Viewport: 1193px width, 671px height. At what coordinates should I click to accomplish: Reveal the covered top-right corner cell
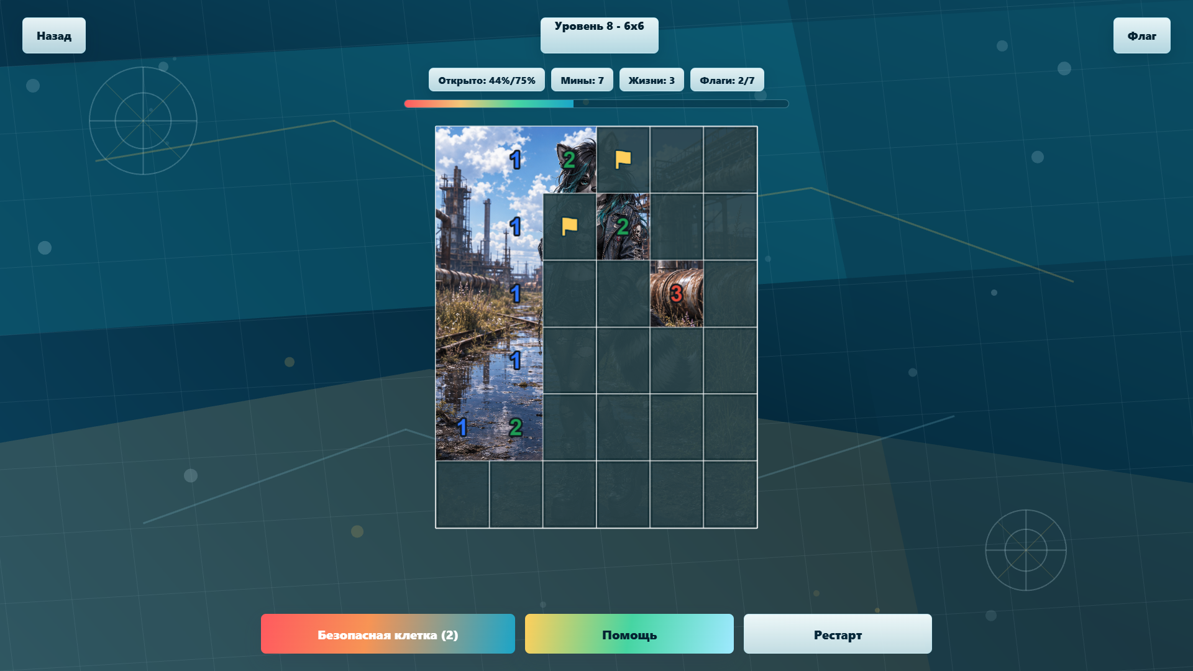(730, 160)
